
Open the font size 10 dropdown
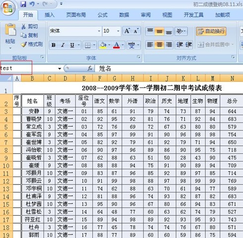pyautogui.click(x=118, y=31)
